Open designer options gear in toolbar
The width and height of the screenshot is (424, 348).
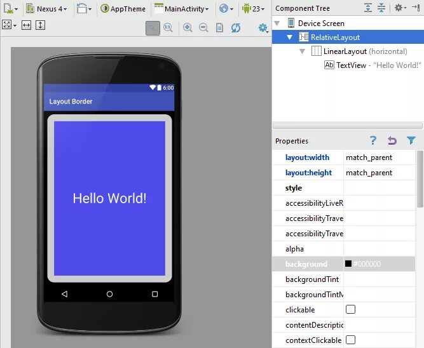[263, 28]
